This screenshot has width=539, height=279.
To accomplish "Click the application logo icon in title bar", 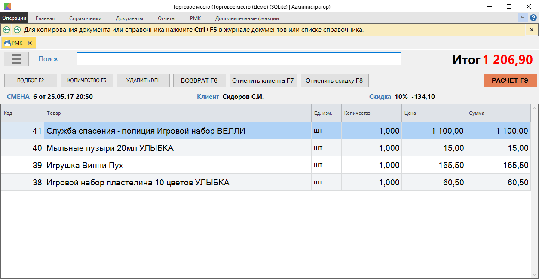I will pos(7,6).
